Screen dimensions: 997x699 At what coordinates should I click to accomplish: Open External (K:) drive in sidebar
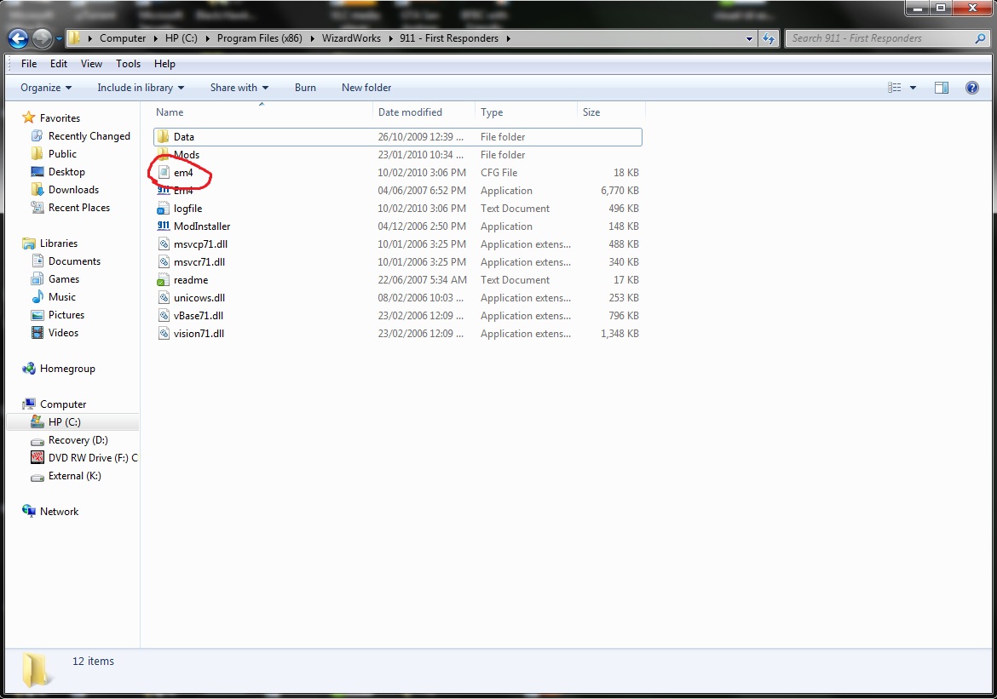coord(74,475)
